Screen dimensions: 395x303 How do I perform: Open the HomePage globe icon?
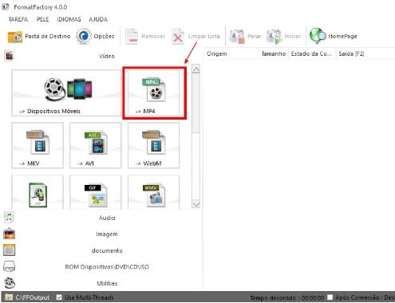point(318,36)
